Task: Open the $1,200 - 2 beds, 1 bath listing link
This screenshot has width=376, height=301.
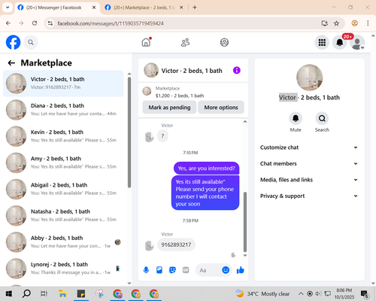Action: [180, 96]
